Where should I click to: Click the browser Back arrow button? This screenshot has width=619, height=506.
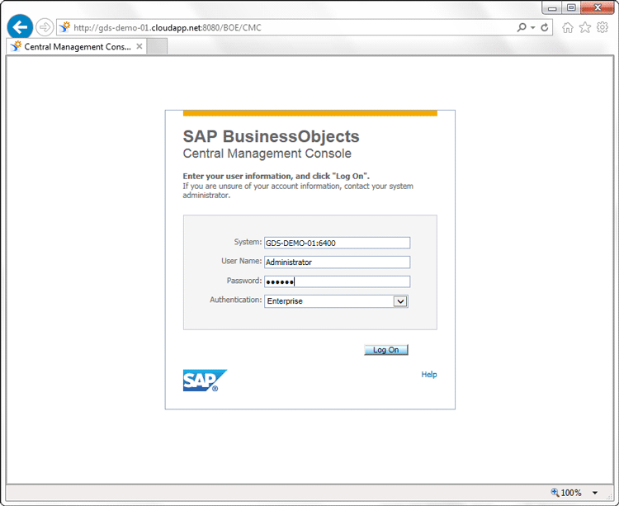tap(20, 26)
